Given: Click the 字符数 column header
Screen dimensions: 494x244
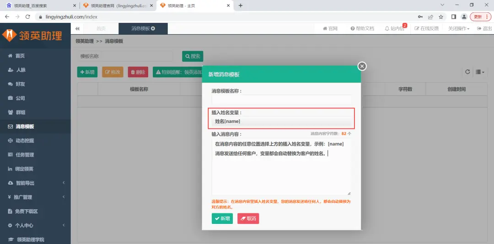Looking at the screenshot, I should pos(405,89).
